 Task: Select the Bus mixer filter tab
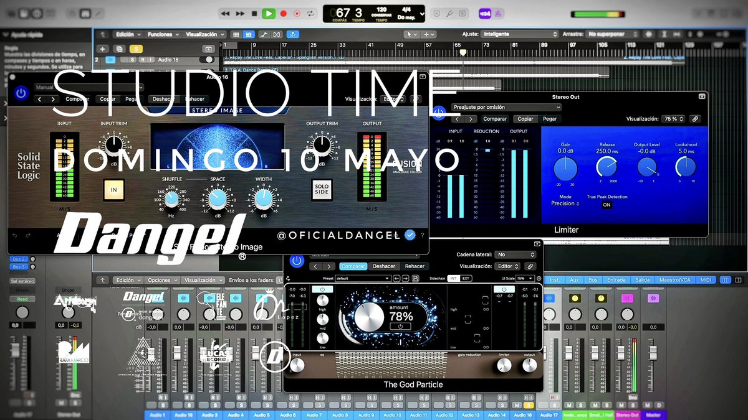pyautogui.click(x=593, y=280)
